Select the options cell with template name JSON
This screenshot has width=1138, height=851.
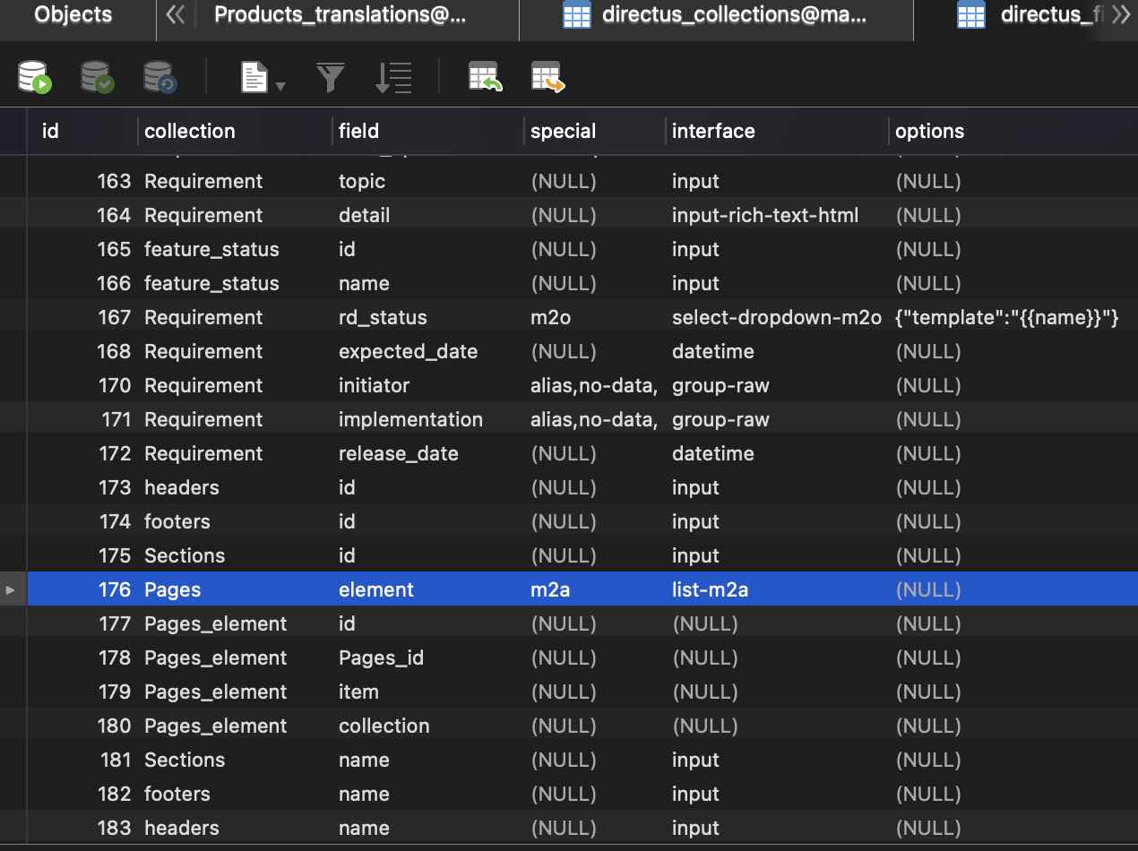pyautogui.click(x=1006, y=318)
